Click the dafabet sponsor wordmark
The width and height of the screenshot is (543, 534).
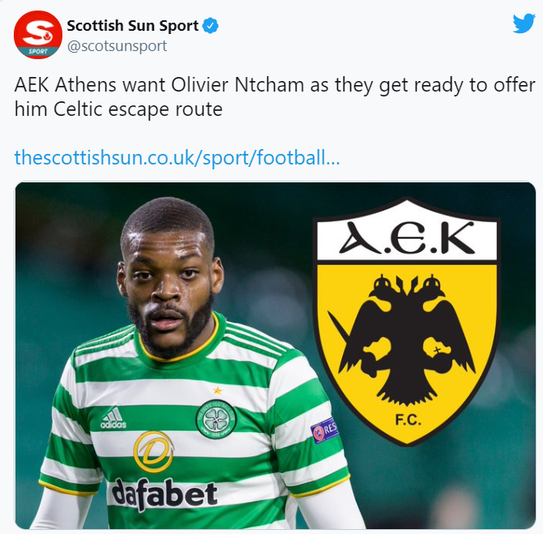pos(165,493)
